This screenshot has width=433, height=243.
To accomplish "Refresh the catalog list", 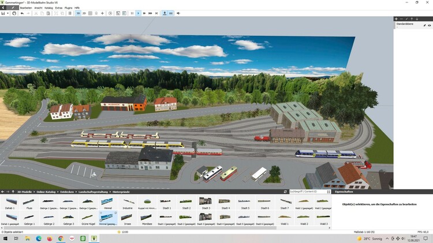I will (285, 191).
